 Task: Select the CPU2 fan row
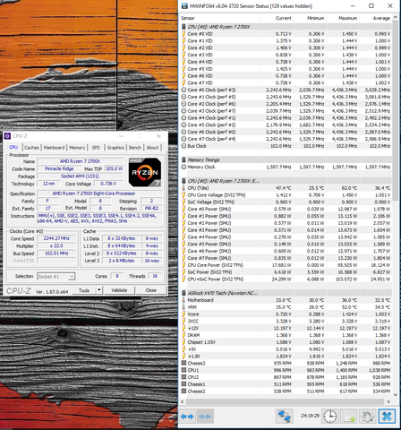286,377
